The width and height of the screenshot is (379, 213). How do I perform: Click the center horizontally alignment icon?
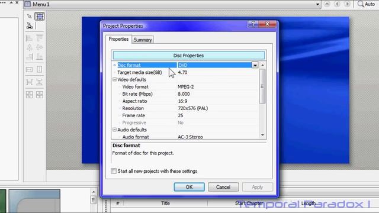pos(29,47)
